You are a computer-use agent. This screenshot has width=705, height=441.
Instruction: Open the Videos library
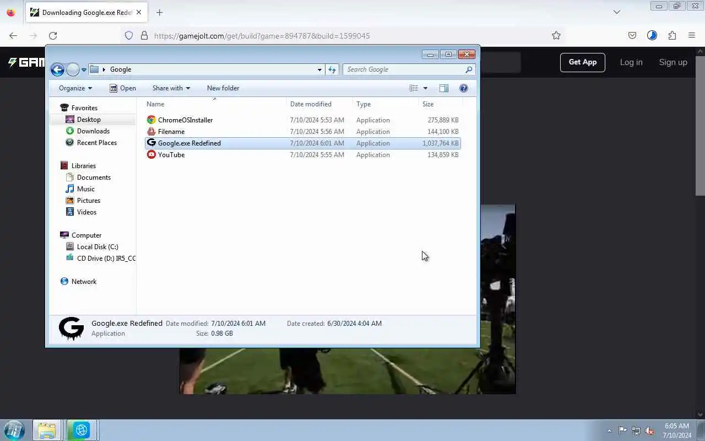point(86,212)
